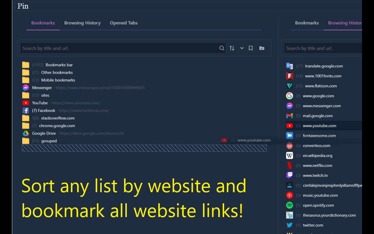Open the sort options chevron dropdown
This screenshot has height=234, width=374.
tap(242, 48)
